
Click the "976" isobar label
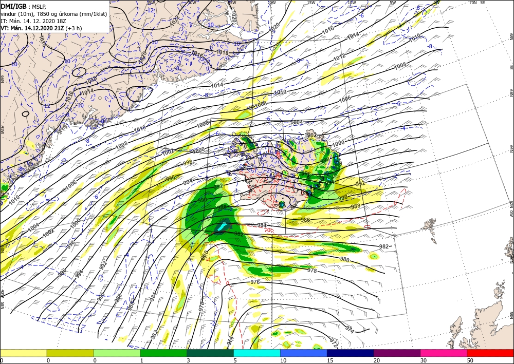[255, 282]
